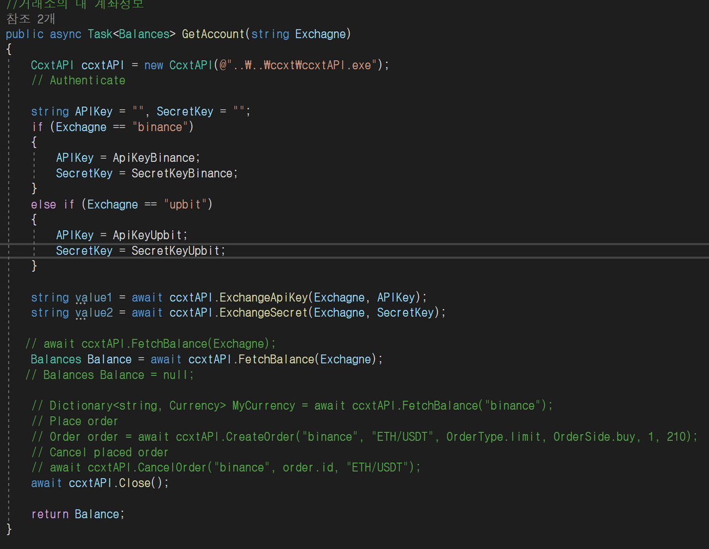The width and height of the screenshot is (709, 549).
Task: Click the "// Balances Balance = null;" comment
Action: [x=110, y=375]
